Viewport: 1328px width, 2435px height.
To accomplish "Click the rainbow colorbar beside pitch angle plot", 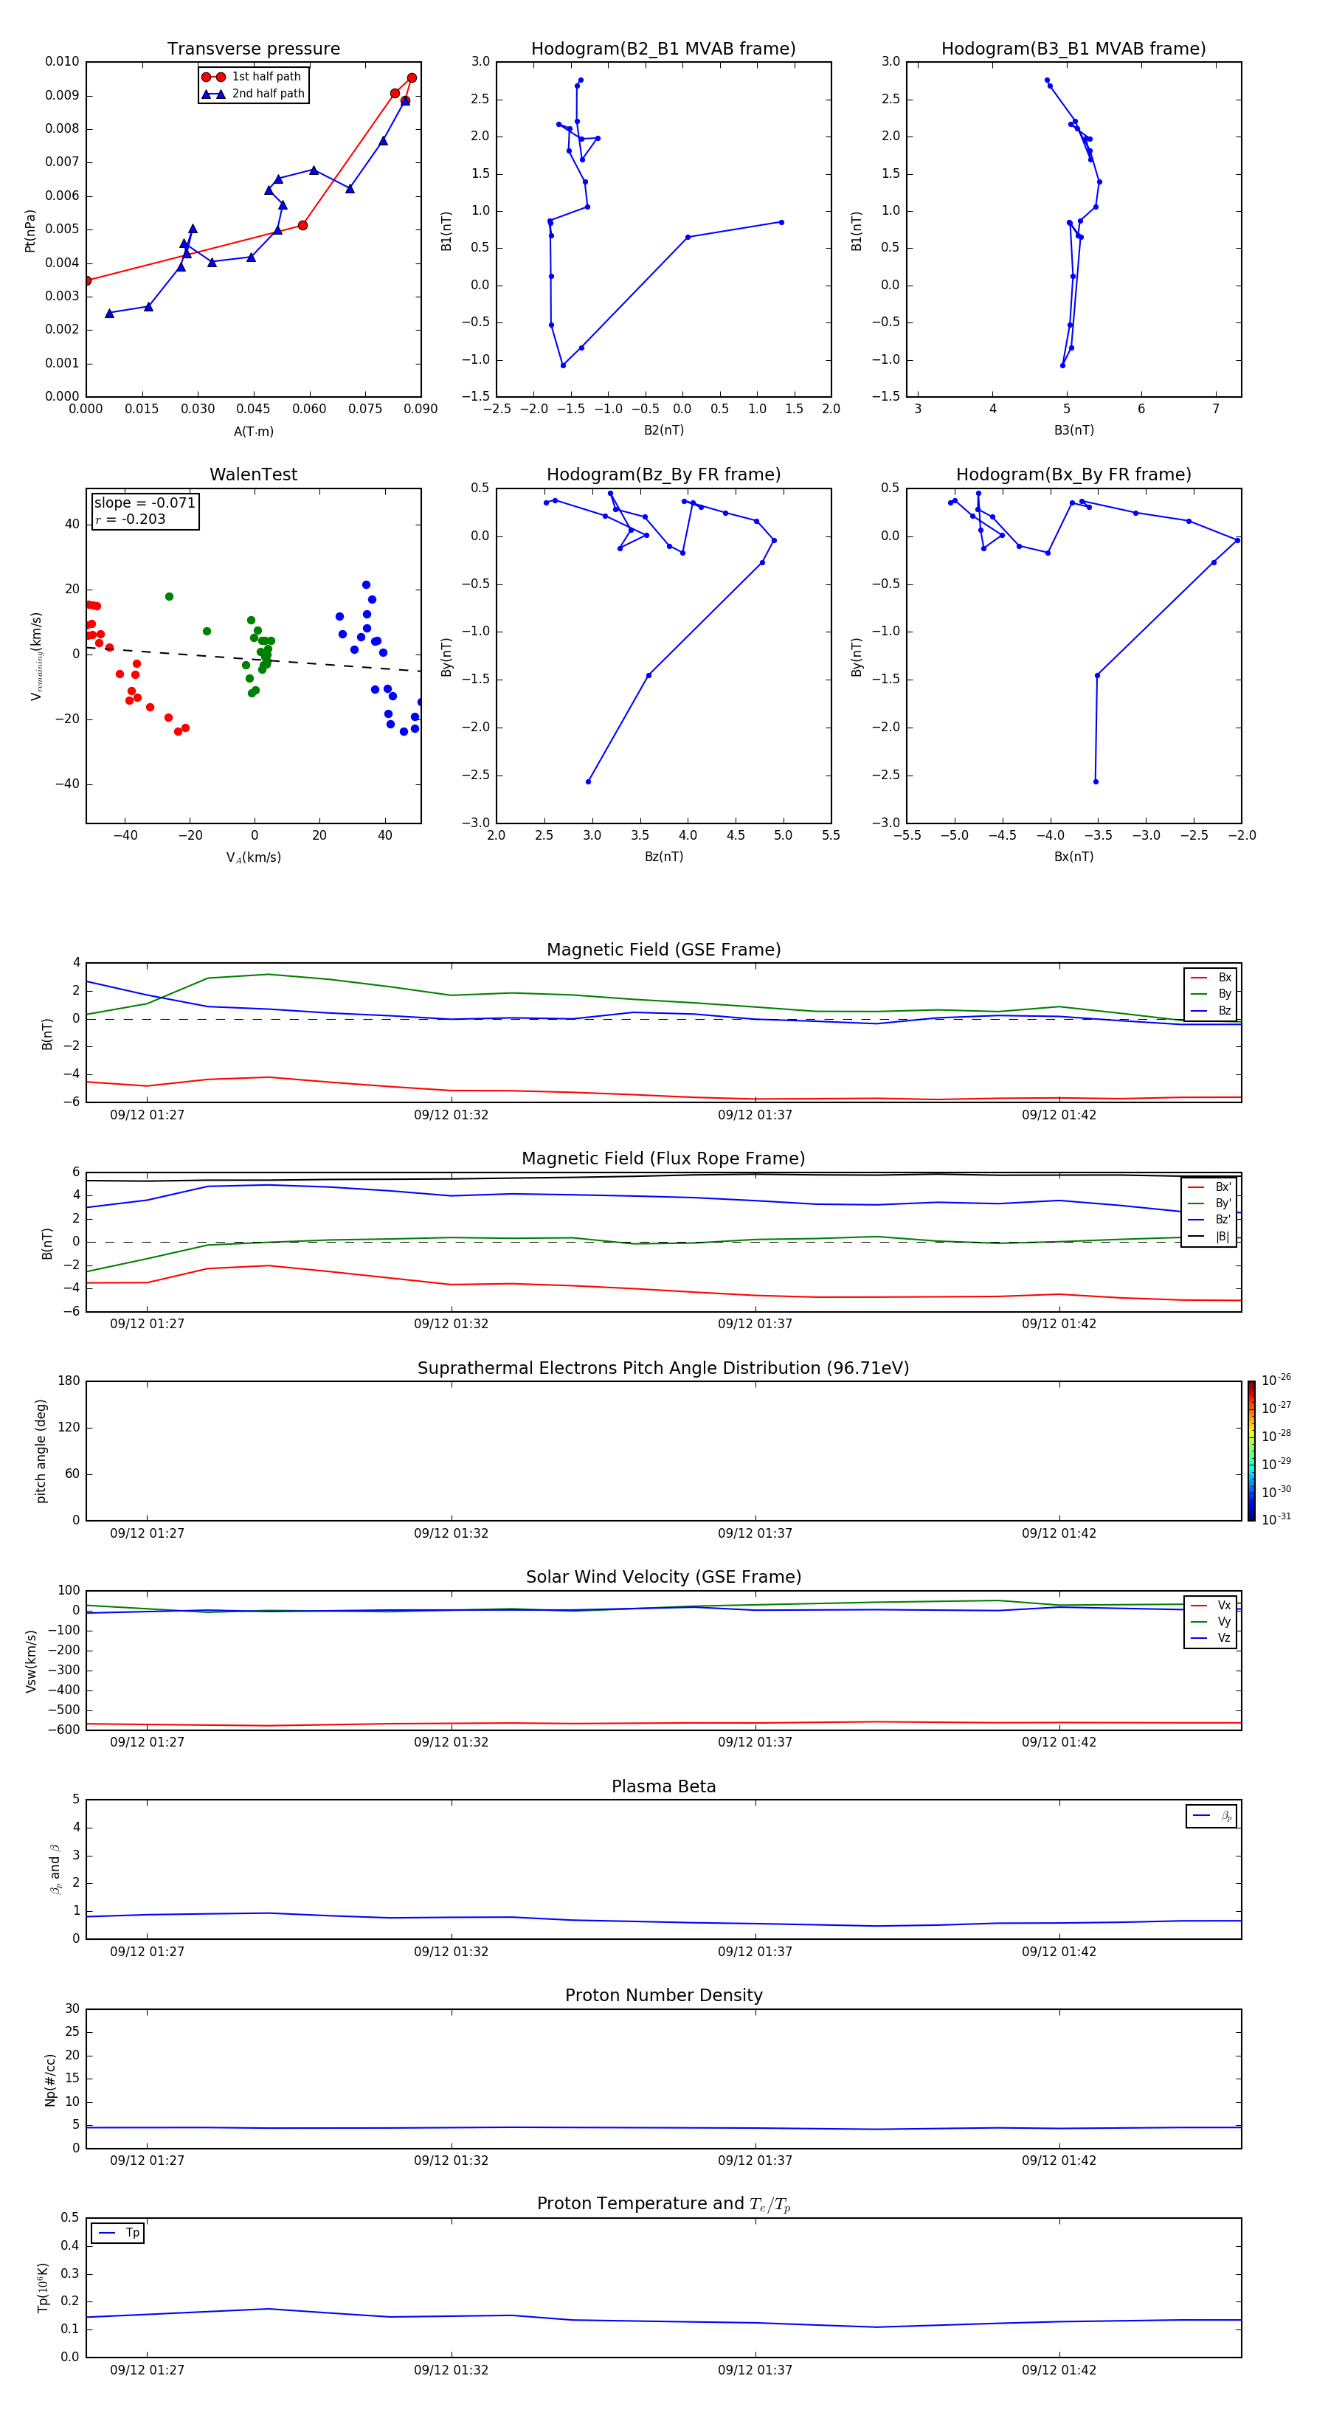I will click(x=1251, y=1451).
